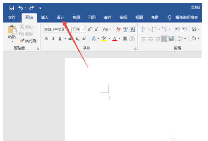The height and width of the screenshot is (141, 208).
Task: Open the undo history dropdown arrow
Action: pos(25,8)
